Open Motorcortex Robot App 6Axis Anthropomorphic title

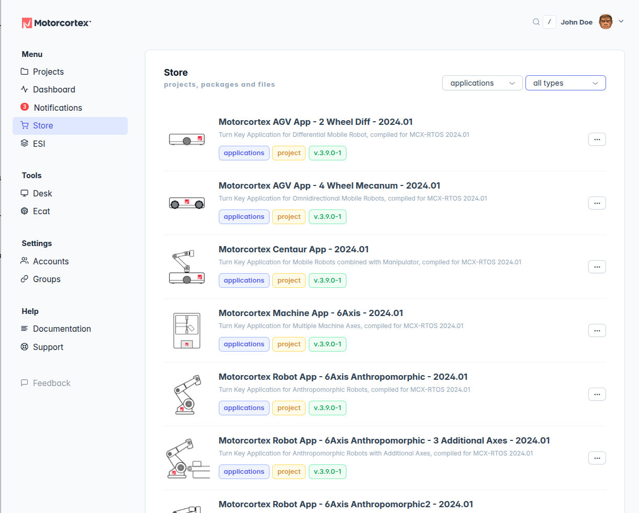click(x=343, y=377)
